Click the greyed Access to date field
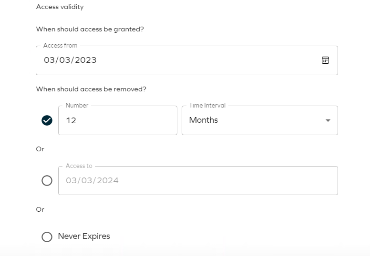This screenshot has height=256, width=370. [198, 181]
